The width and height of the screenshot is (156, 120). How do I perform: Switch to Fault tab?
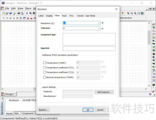point(64,16)
